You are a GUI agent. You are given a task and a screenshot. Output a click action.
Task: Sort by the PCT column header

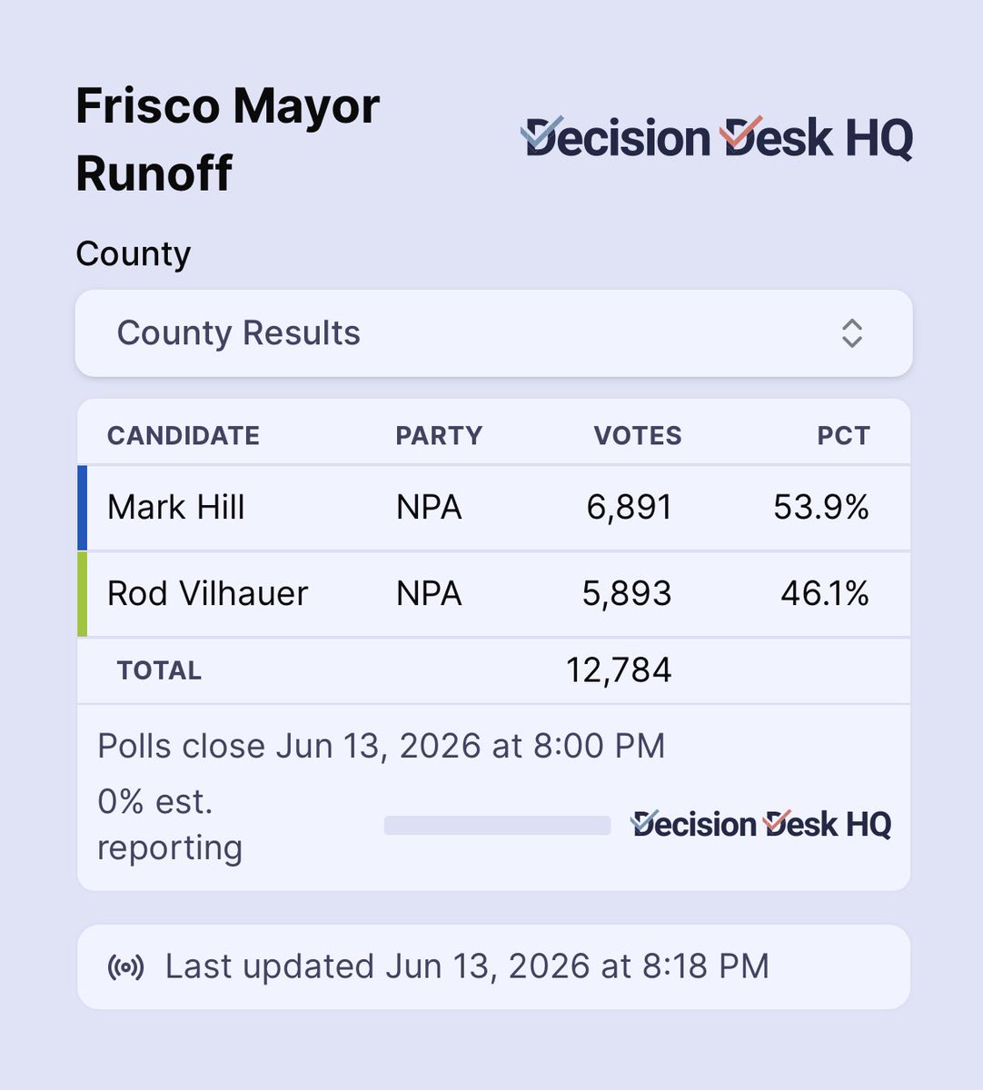point(843,436)
